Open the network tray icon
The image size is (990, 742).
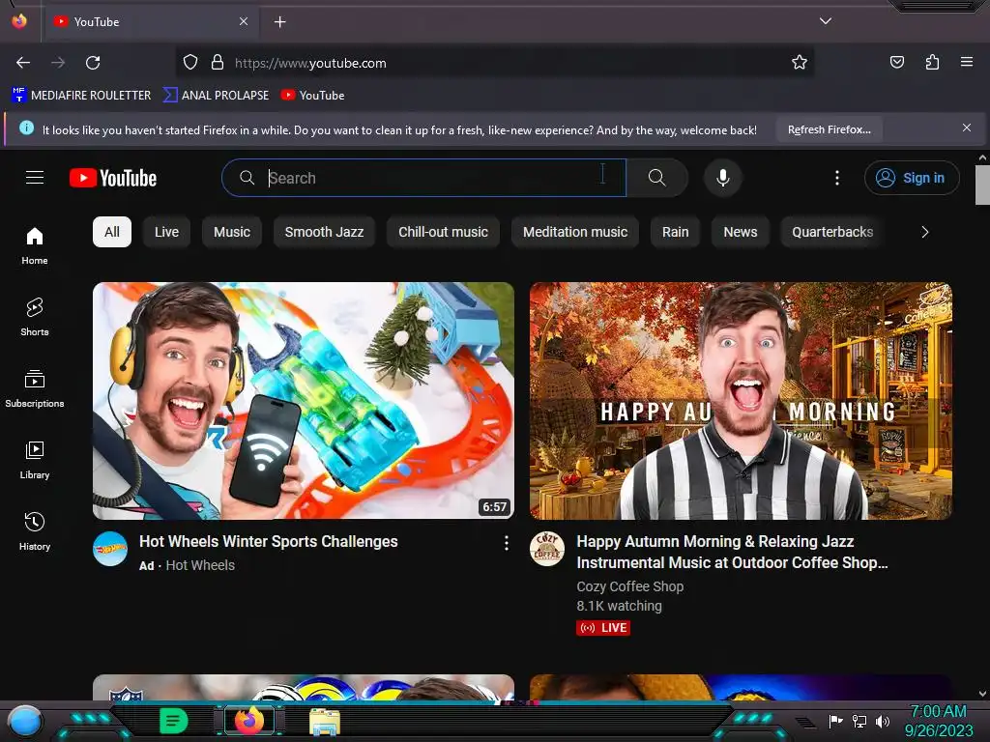pos(859,721)
